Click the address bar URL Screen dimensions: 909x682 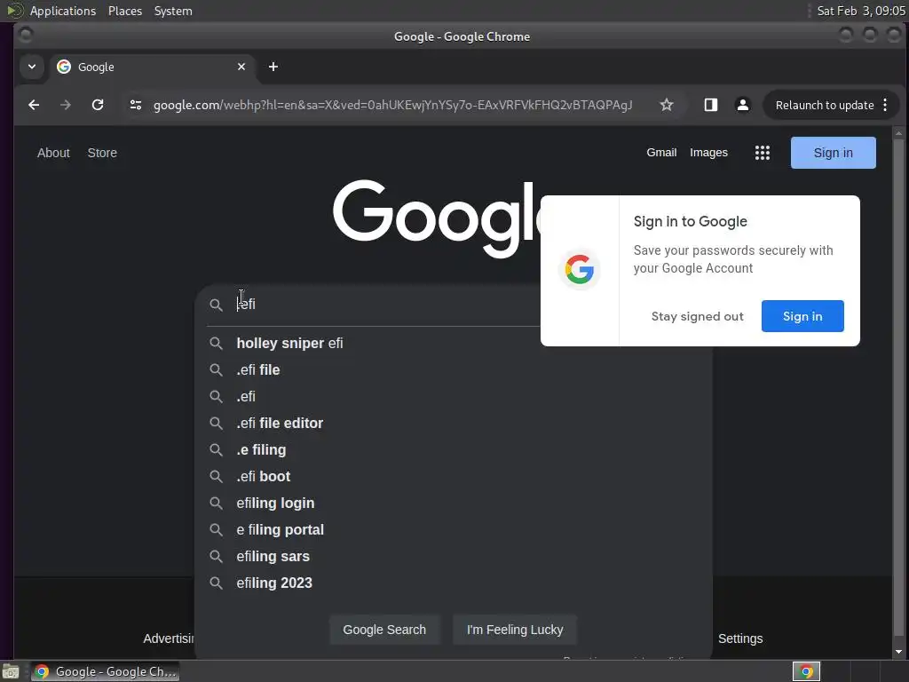click(392, 105)
